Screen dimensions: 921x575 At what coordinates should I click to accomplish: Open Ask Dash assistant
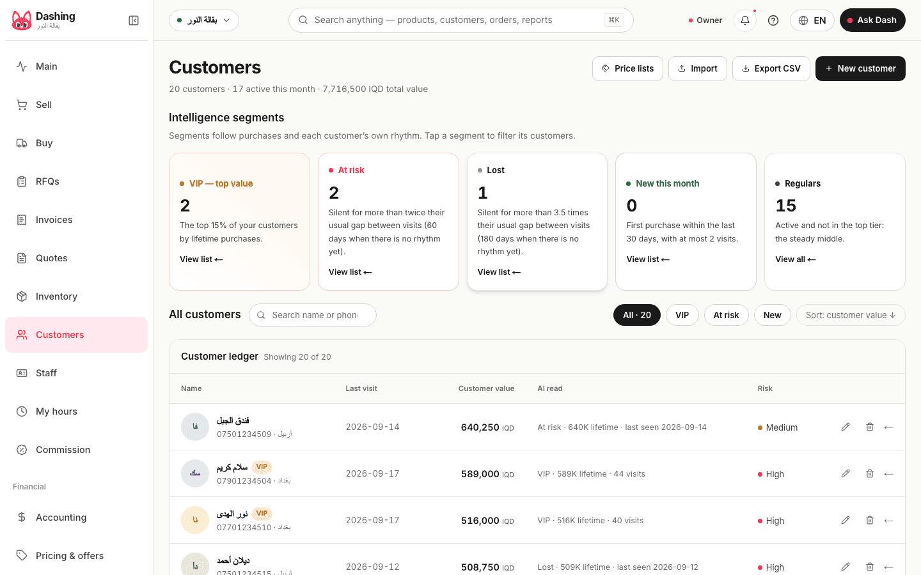(x=872, y=20)
